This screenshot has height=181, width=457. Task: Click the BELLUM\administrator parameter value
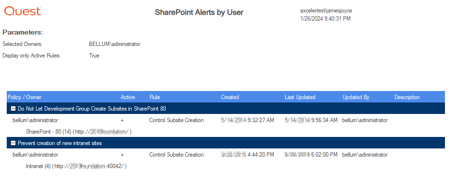tap(114, 44)
